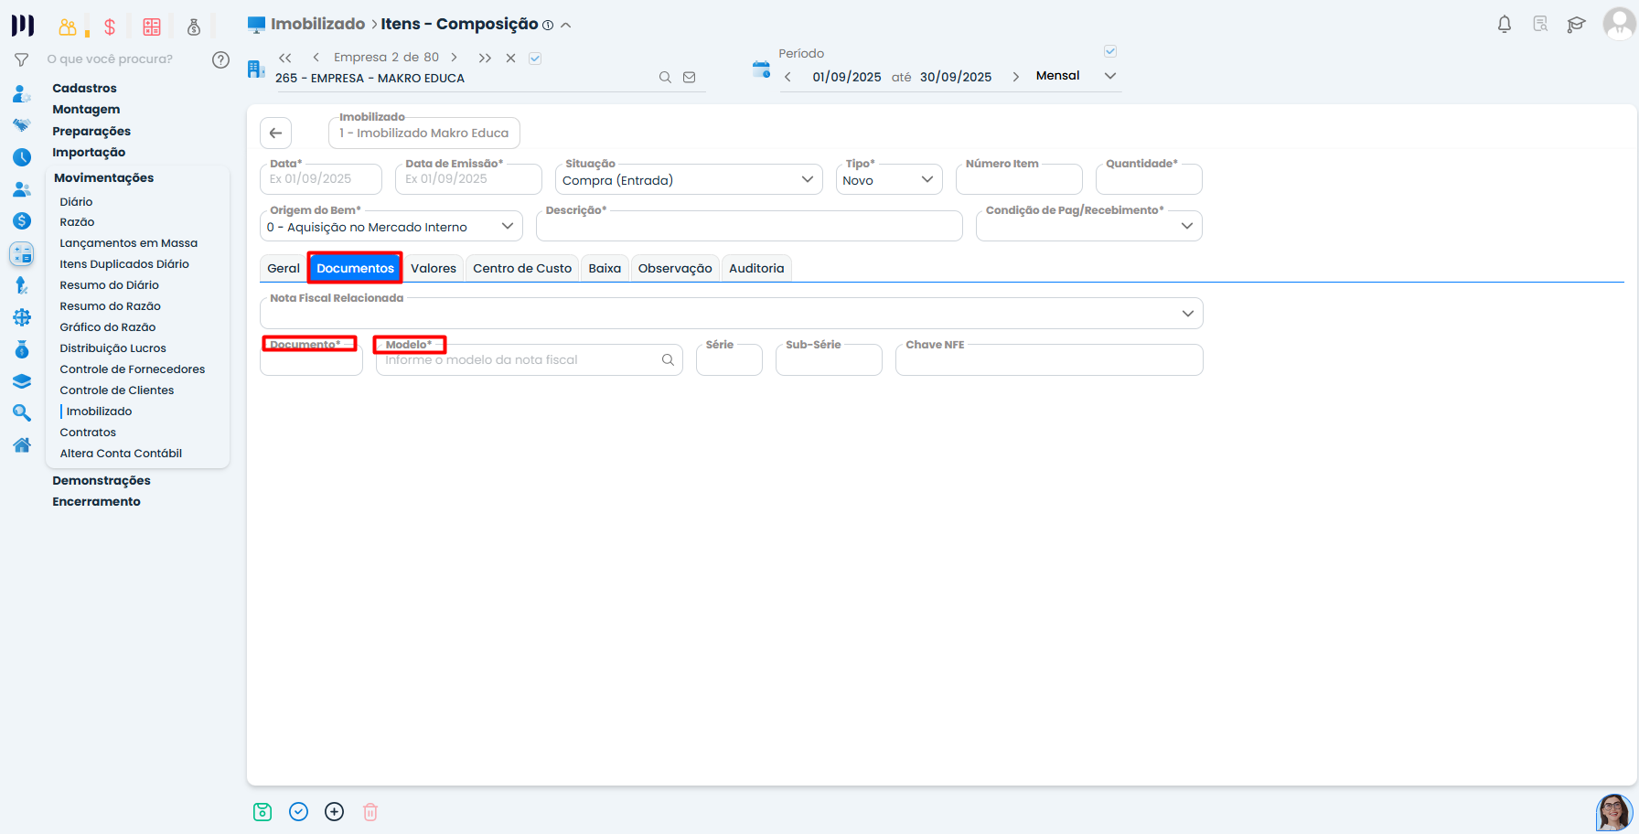The image size is (1639, 834).
Task: Expand the Nota Fiscal Relacionada dropdown
Action: click(1187, 314)
